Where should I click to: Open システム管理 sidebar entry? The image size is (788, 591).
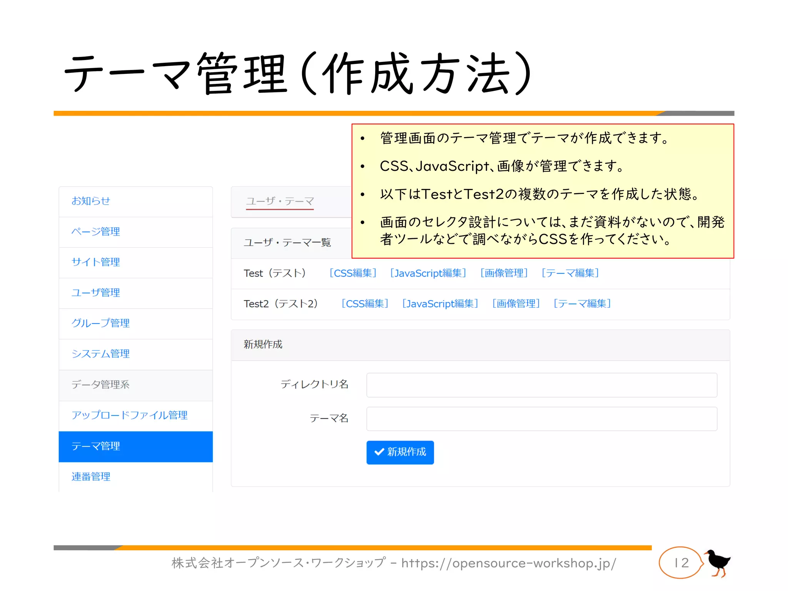click(135, 354)
